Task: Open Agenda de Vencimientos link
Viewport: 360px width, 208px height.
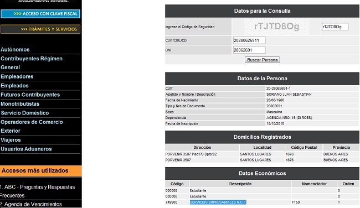Action: (31, 204)
